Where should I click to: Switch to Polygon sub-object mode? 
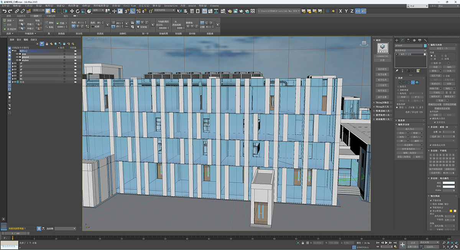tap(413, 82)
